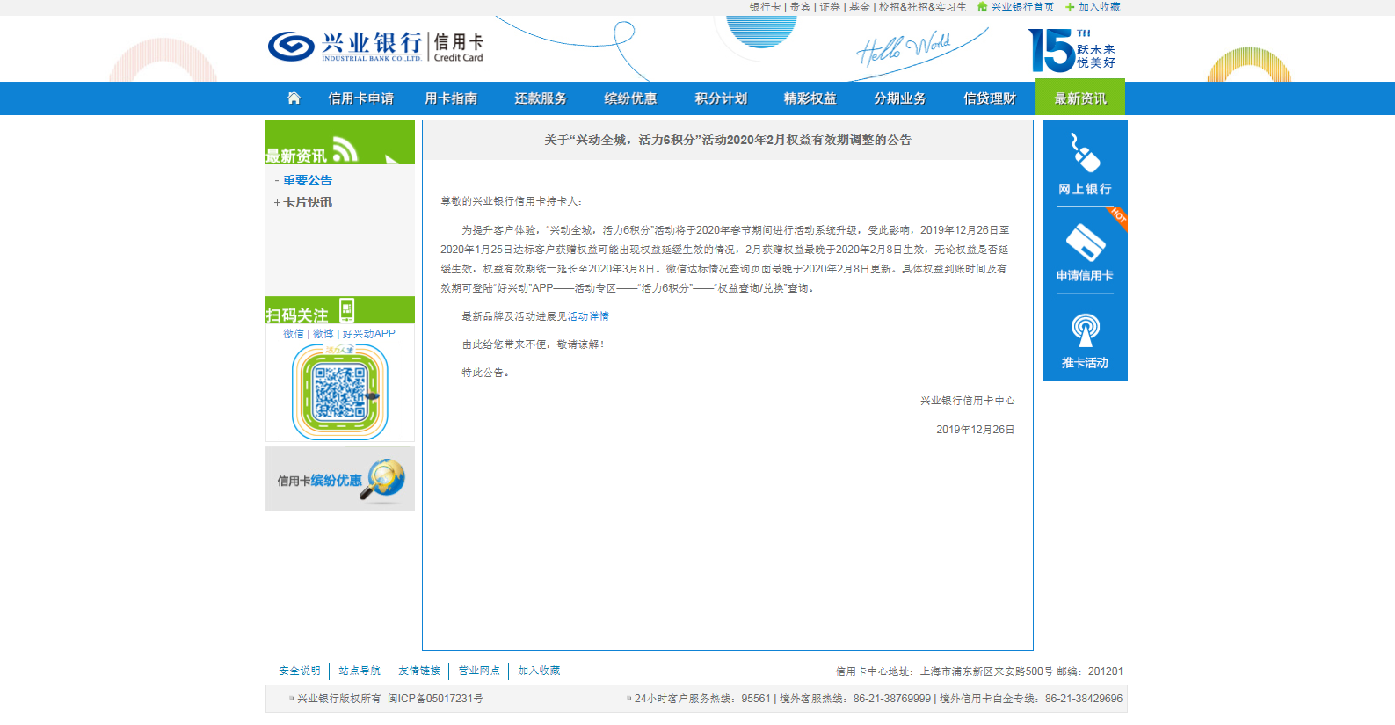Click the 网上银行 label in right panel
Viewport: 1395px width, 725px height.
(1085, 189)
